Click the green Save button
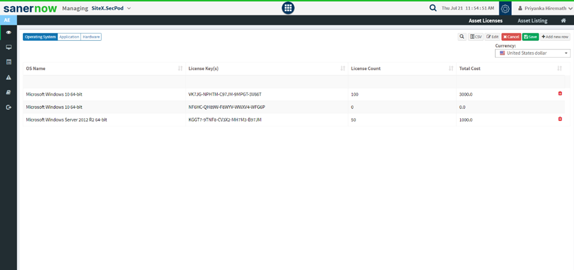Viewport: 574px width, 270px height. [x=531, y=37]
